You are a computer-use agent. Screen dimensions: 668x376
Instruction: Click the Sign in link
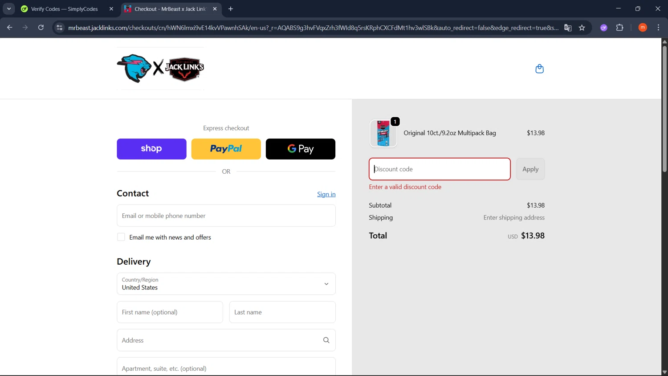coord(326,194)
